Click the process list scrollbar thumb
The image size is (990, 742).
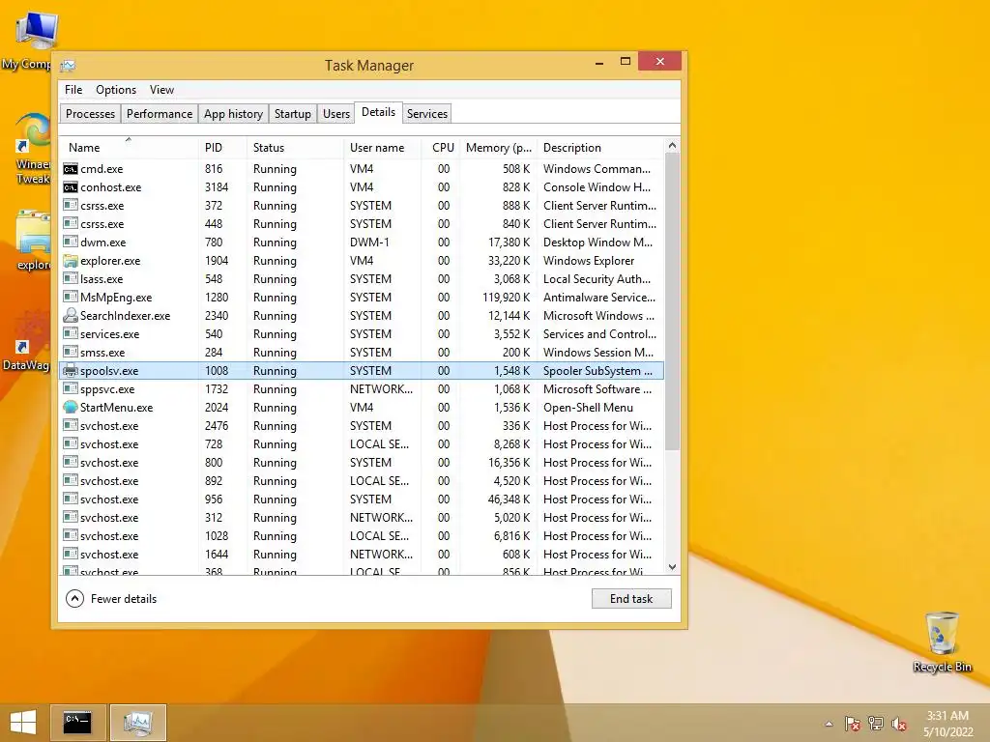pos(673,301)
